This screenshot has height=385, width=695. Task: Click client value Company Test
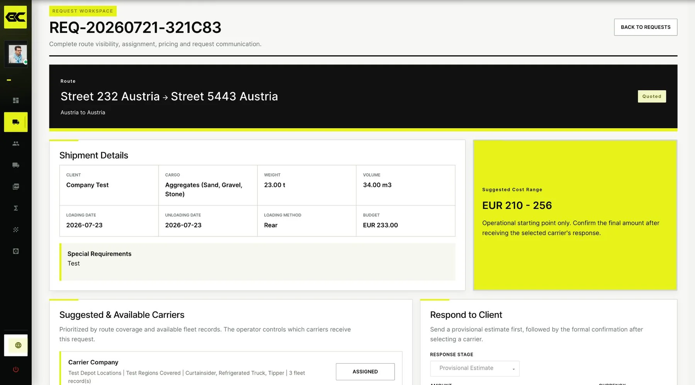[x=87, y=185]
